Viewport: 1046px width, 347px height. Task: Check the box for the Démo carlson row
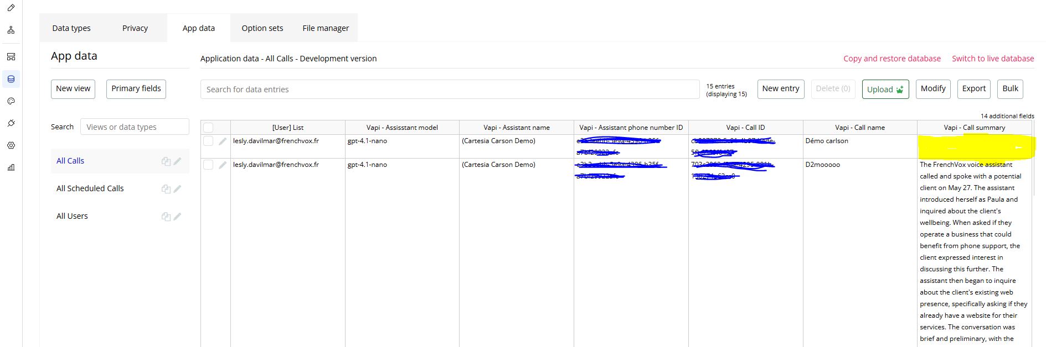click(208, 141)
